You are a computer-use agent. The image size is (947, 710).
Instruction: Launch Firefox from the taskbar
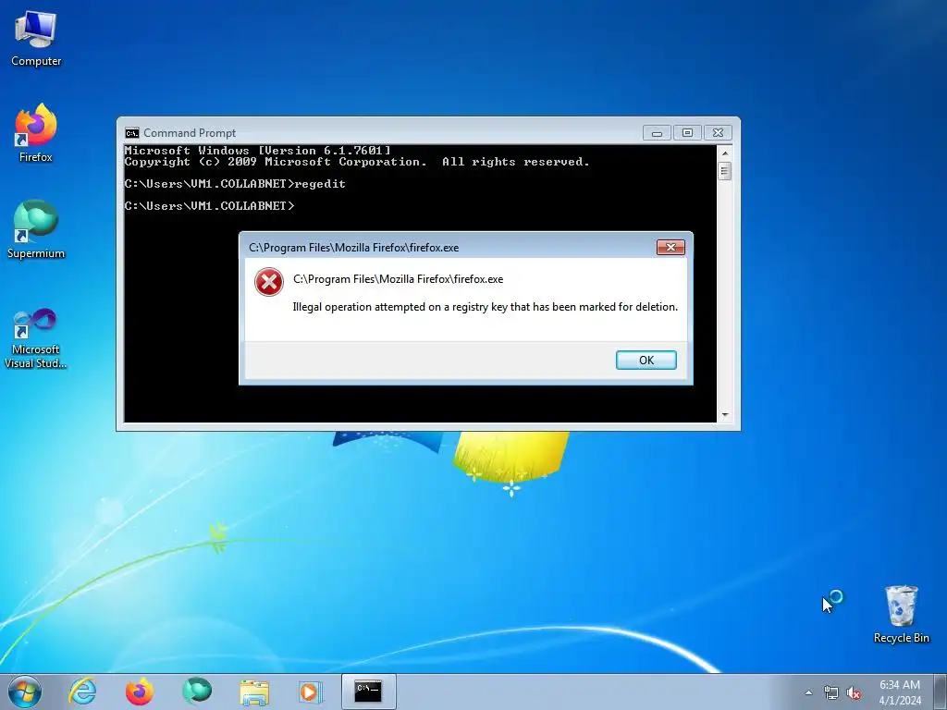pos(139,692)
